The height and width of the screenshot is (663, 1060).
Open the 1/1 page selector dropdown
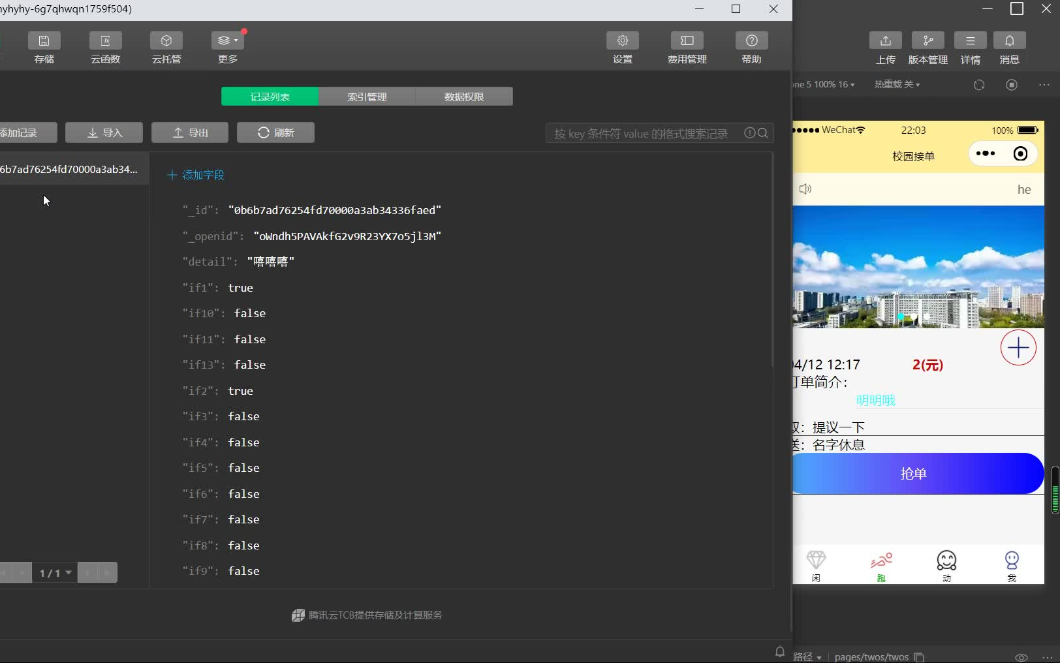[55, 572]
